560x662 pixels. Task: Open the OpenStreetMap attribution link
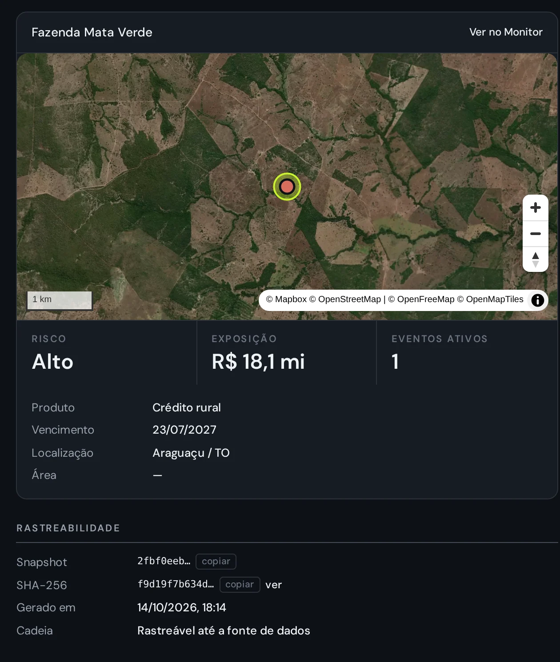pos(345,299)
